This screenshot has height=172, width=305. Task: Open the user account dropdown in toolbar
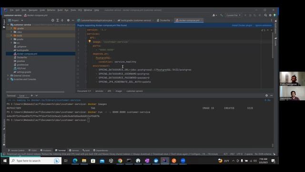pos(214,15)
